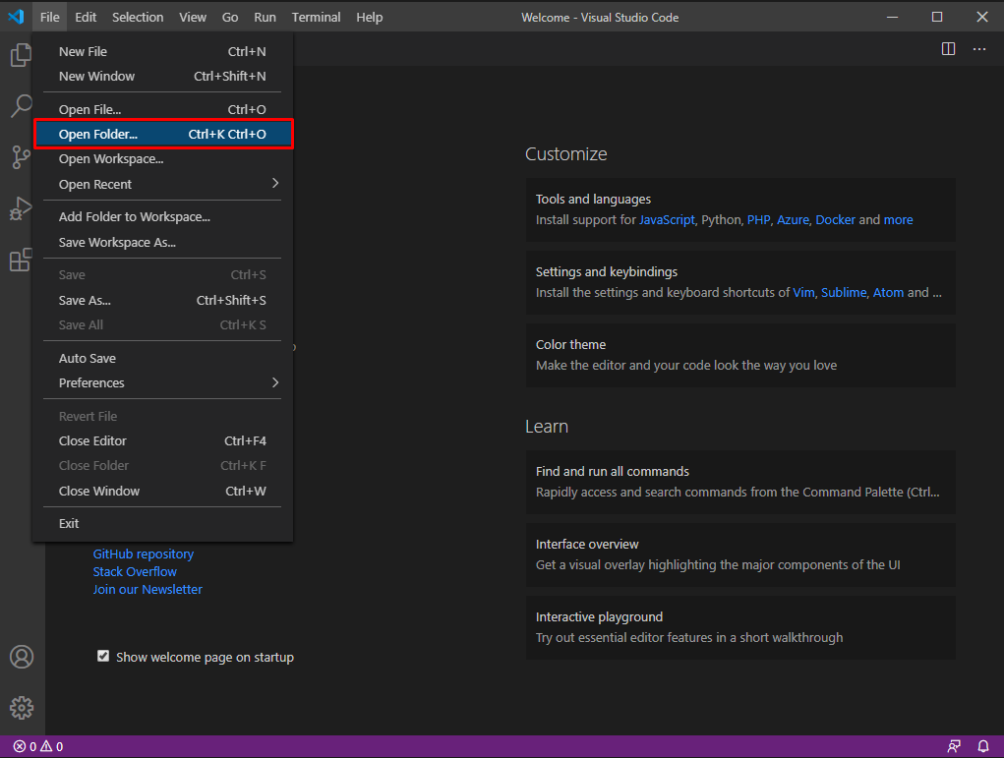
Task: Choose New Window menu entry
Action: pos(162,76)
